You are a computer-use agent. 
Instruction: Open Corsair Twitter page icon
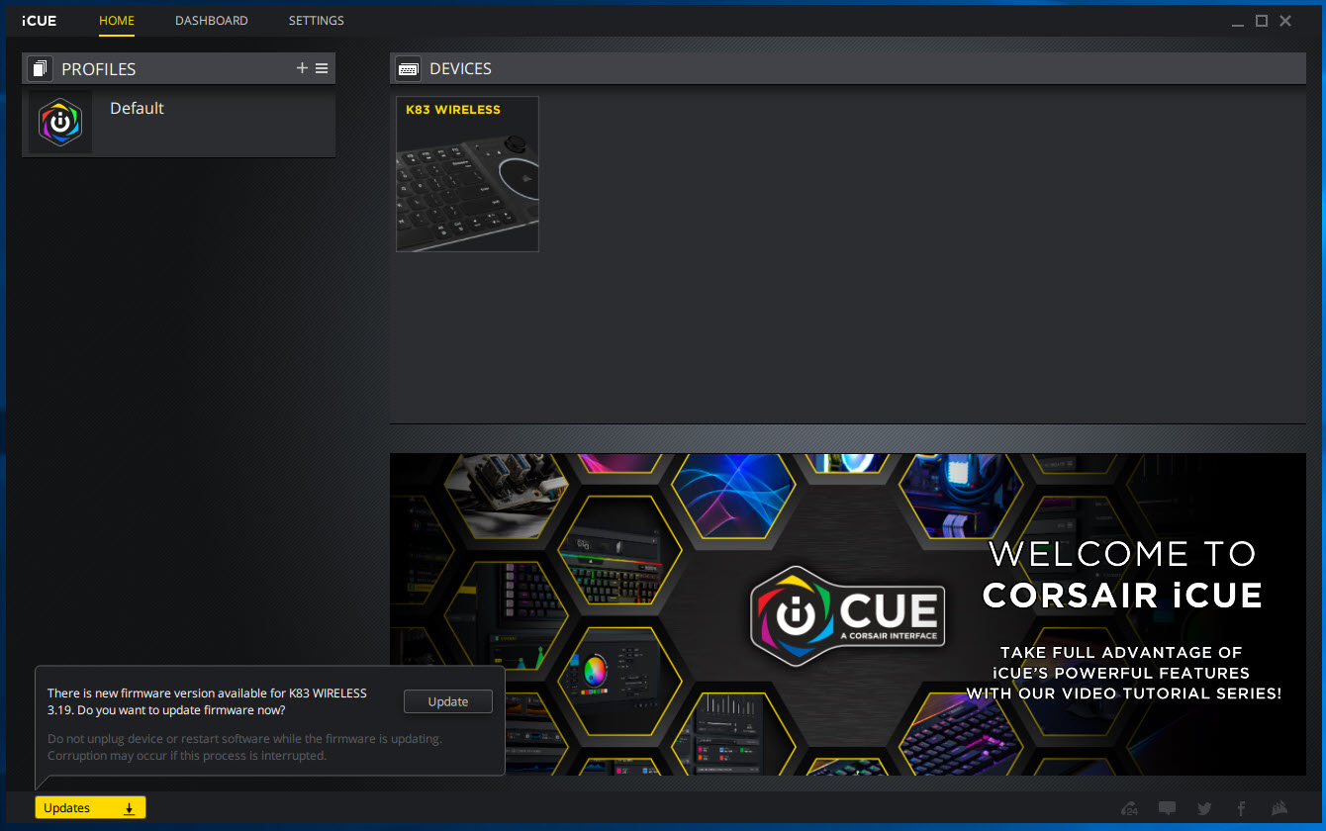pos(1204,808)
